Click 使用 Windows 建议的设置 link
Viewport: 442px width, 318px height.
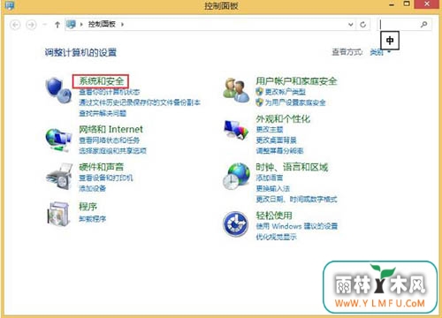coord(297,226)
